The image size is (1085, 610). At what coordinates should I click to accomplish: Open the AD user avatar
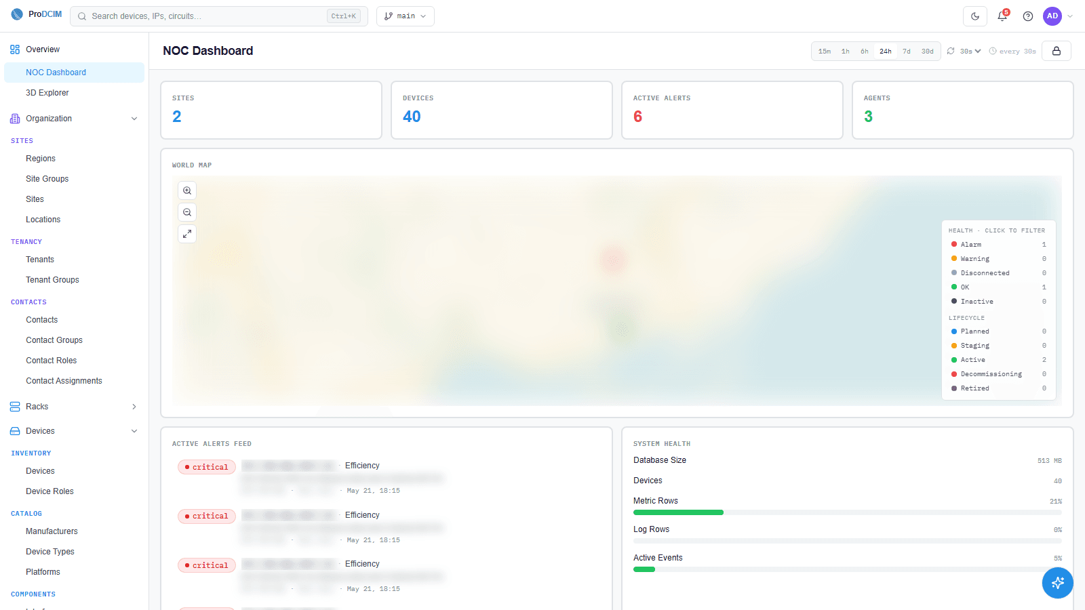pos(1052,16)
